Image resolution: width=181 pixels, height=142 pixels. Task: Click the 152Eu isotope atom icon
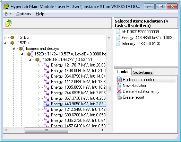pyautogui.click(x=12, y=43)
